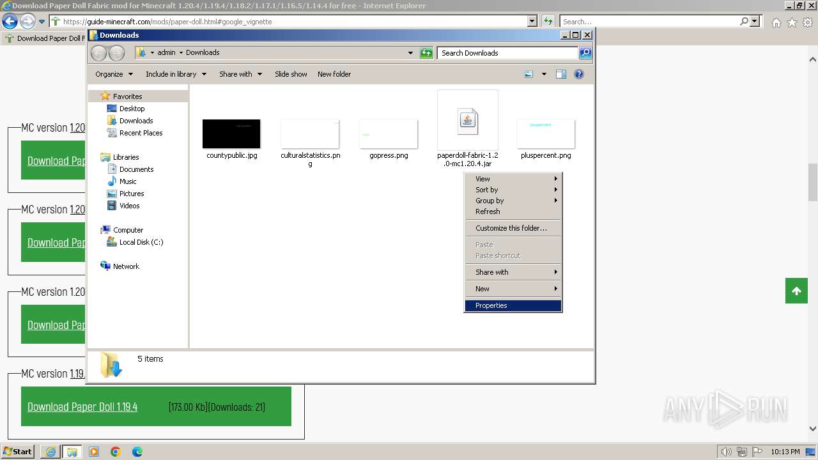Switch to the Download Paper Doll browser tab
This screenshot has height=460, width=818.
[x=45, y=38]
